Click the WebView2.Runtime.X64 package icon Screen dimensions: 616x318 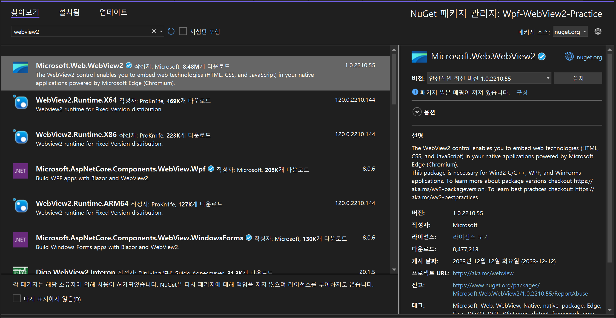[21, 103]
